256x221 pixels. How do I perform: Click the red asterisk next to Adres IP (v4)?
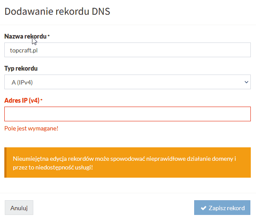click(42, 99)
